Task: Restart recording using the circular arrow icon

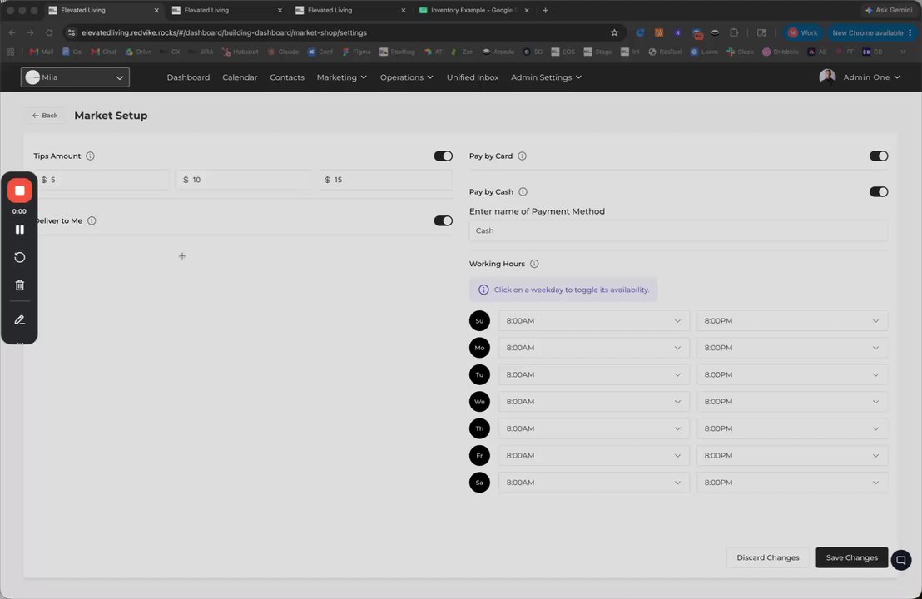Action: click(19, 257)
